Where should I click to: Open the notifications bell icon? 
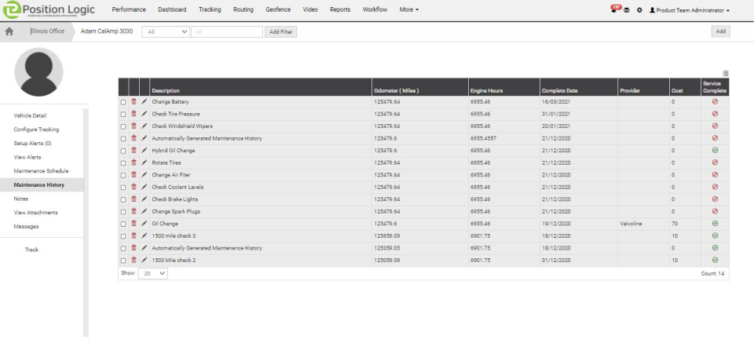[614, 9]
